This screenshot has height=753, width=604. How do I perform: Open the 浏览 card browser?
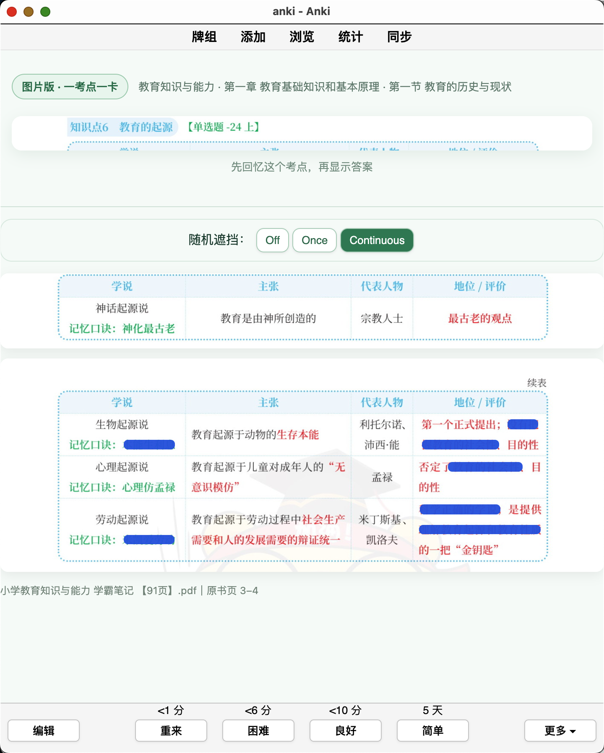[302, 37]
